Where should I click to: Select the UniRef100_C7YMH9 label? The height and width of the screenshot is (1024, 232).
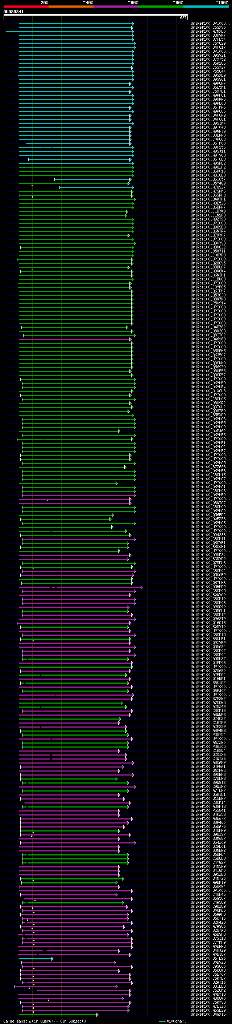pyautogui.click(x=208, y=943)
